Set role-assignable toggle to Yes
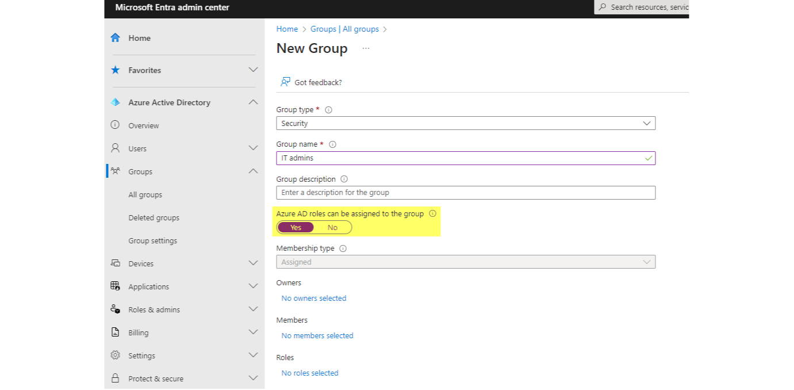This screenshot has height=390, width=794. click(296, 227)
